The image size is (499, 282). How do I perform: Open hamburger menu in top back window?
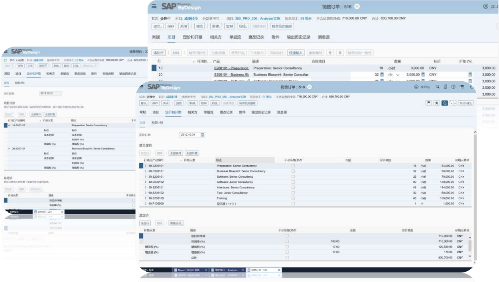154,6
